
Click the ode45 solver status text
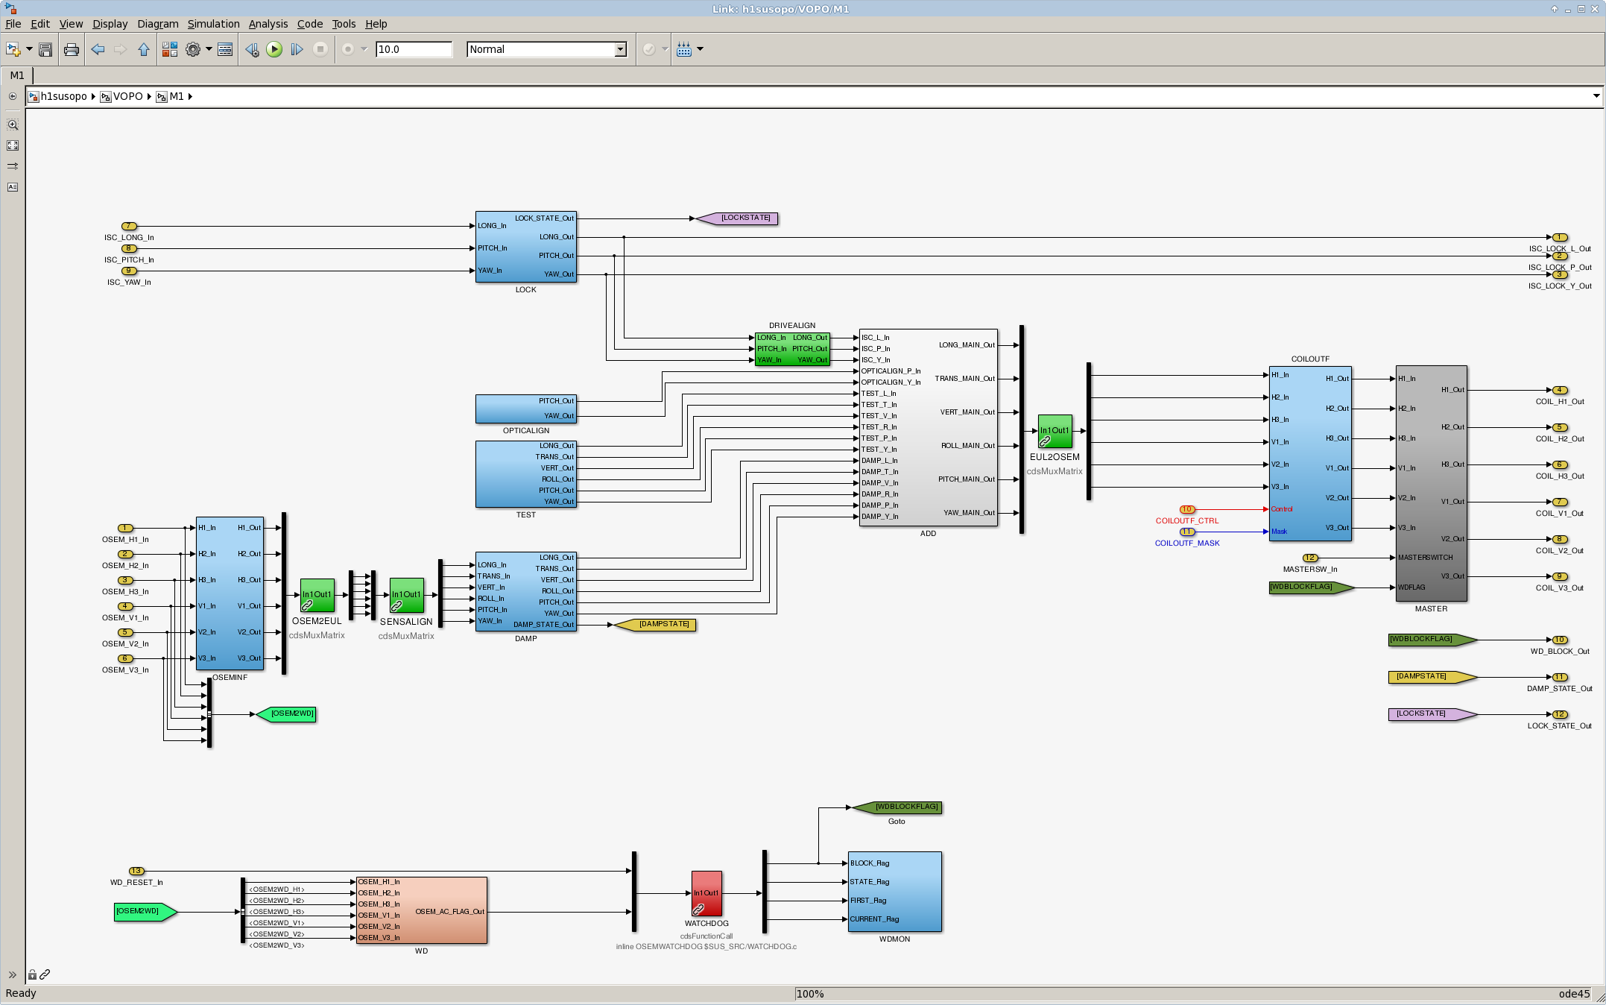(1574, 994)
